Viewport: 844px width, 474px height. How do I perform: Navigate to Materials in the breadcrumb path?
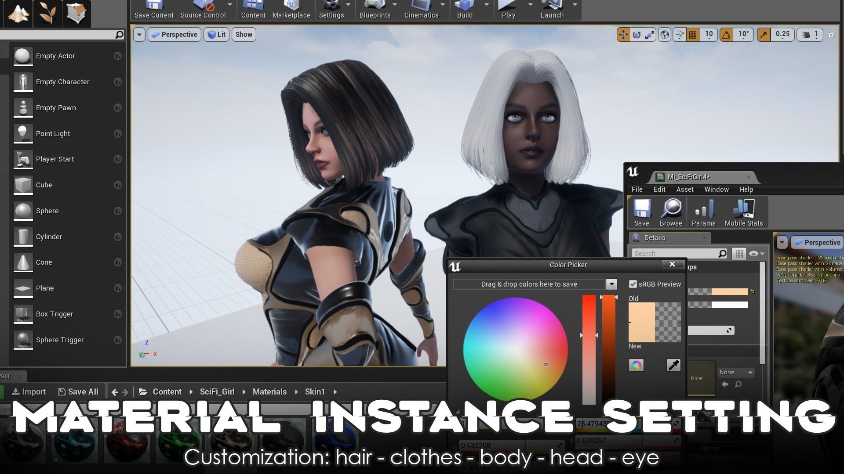[x=269, y=392]
